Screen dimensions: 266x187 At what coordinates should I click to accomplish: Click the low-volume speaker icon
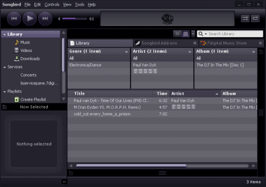tap(59, 19)
